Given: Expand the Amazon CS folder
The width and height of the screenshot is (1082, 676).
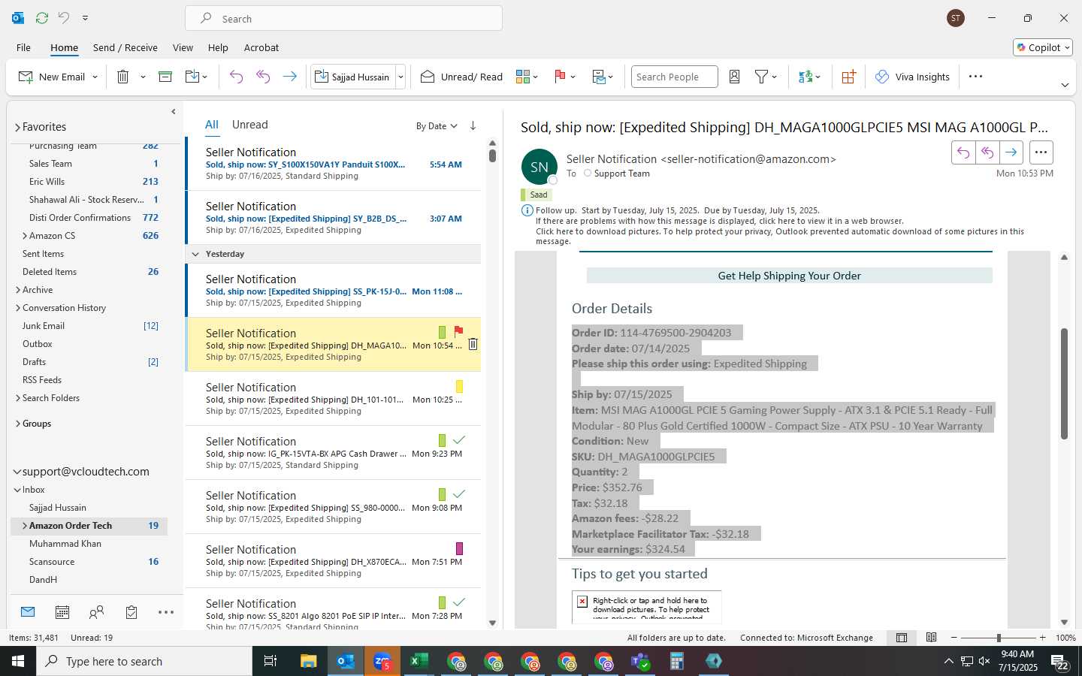Looking at the screenshot, I should (25, 236).
